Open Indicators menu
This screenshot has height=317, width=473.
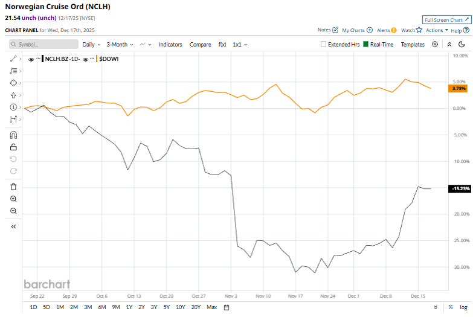click(170, 44)
